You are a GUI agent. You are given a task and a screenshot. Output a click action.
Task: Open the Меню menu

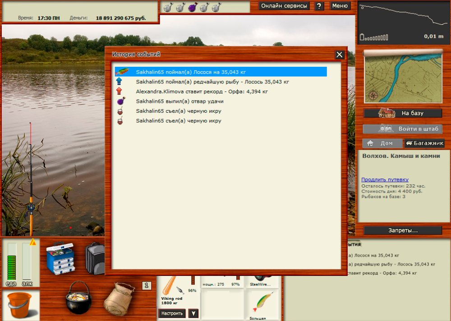click(340, 6)
